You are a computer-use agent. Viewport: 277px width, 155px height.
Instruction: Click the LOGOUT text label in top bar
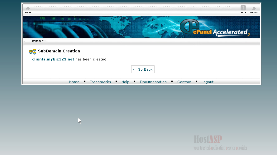coord(254,13)
